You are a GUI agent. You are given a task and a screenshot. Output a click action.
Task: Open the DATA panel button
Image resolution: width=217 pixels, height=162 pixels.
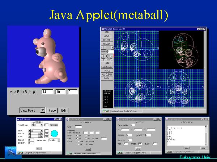click(x=107, y=78)
